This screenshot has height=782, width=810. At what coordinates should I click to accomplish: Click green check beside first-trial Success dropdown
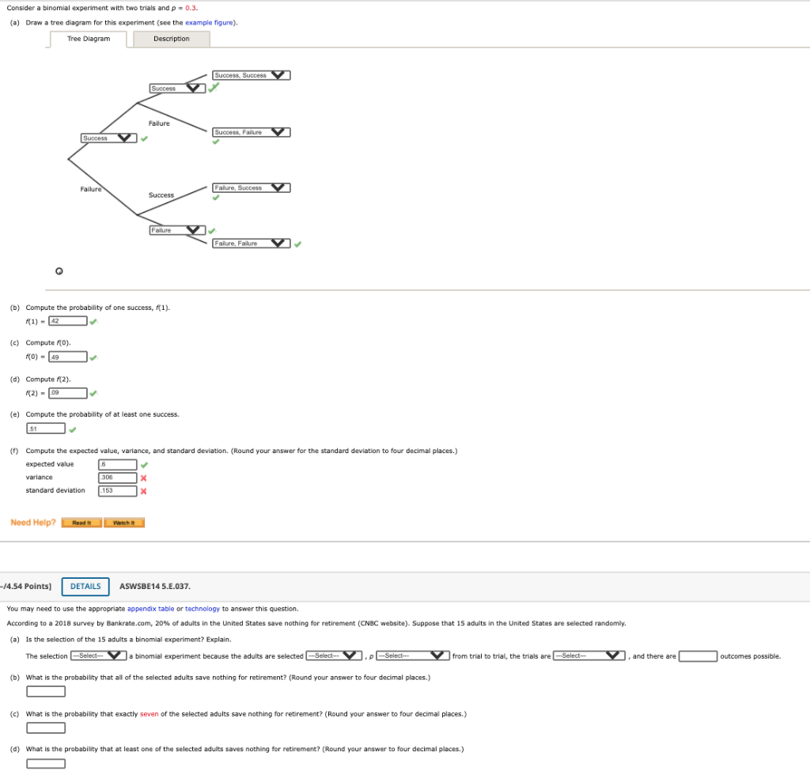coord(144,138)
